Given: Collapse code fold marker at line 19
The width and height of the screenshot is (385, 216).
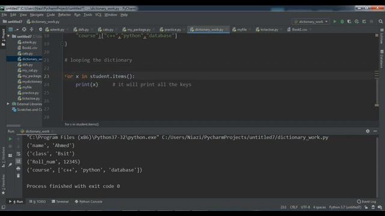Looking at the screenshot, I should pyautogui.click(x=62, y=44).
